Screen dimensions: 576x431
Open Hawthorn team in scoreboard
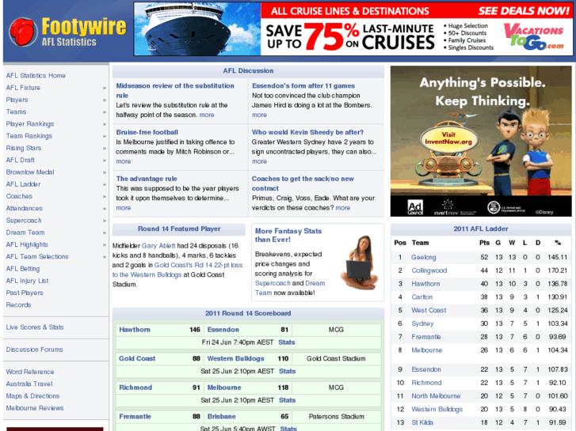[x=135, y=330]
